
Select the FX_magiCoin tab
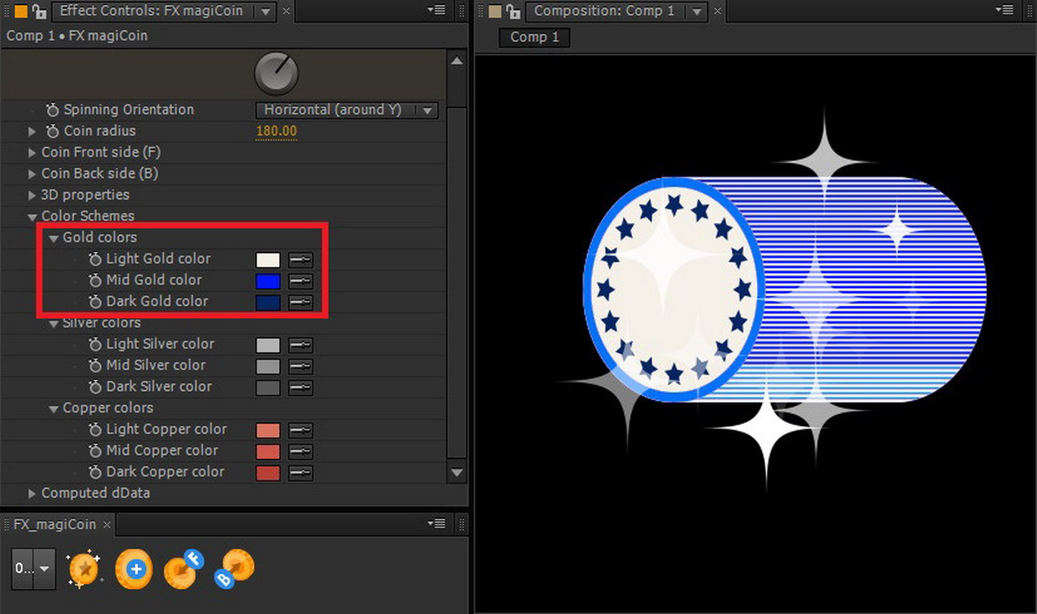[x=53, y=524]
